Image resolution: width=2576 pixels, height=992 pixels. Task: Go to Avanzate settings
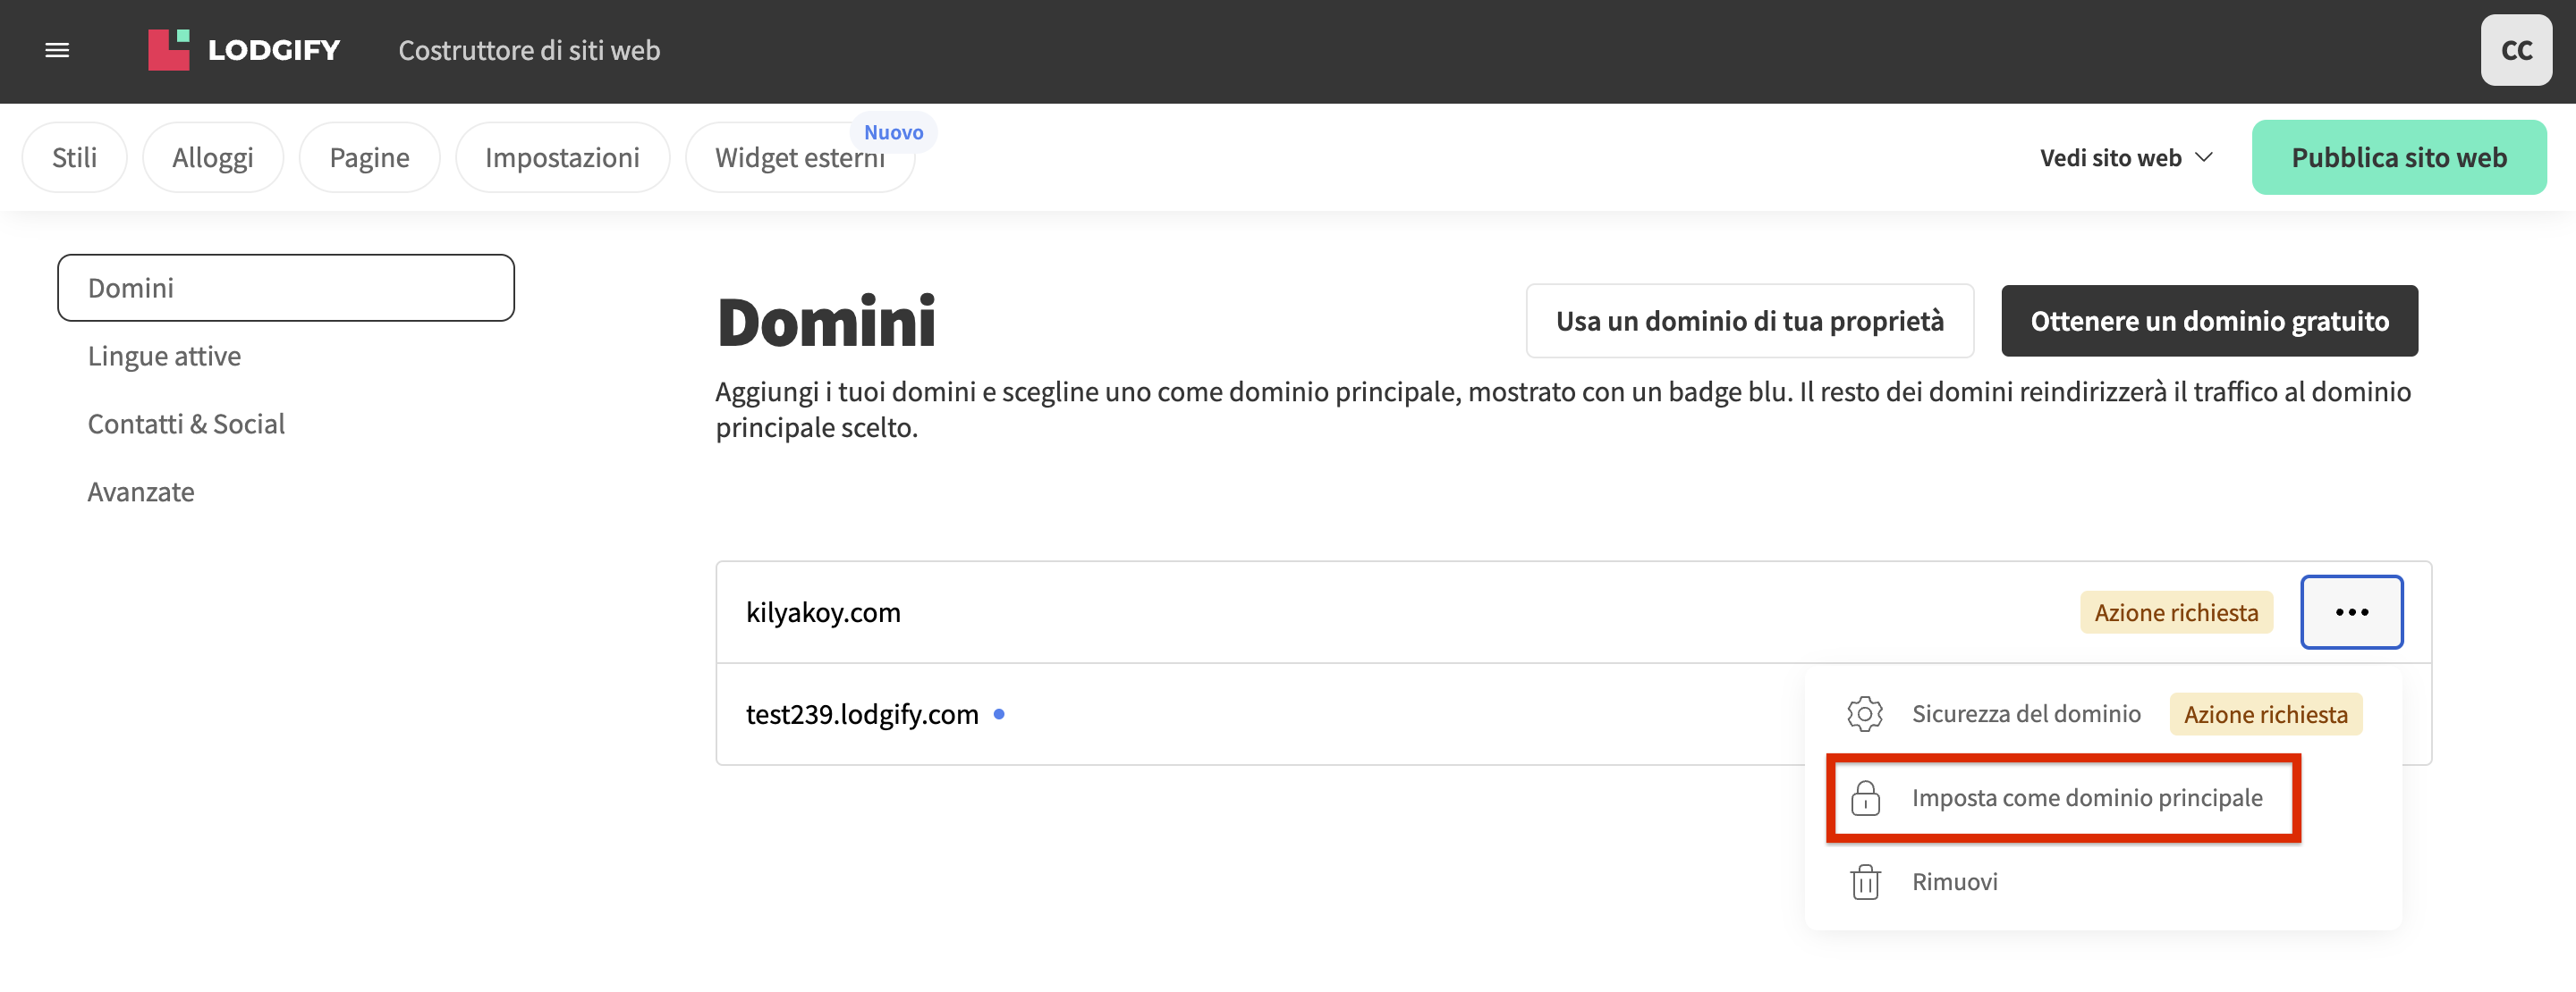tap(141, 492)
